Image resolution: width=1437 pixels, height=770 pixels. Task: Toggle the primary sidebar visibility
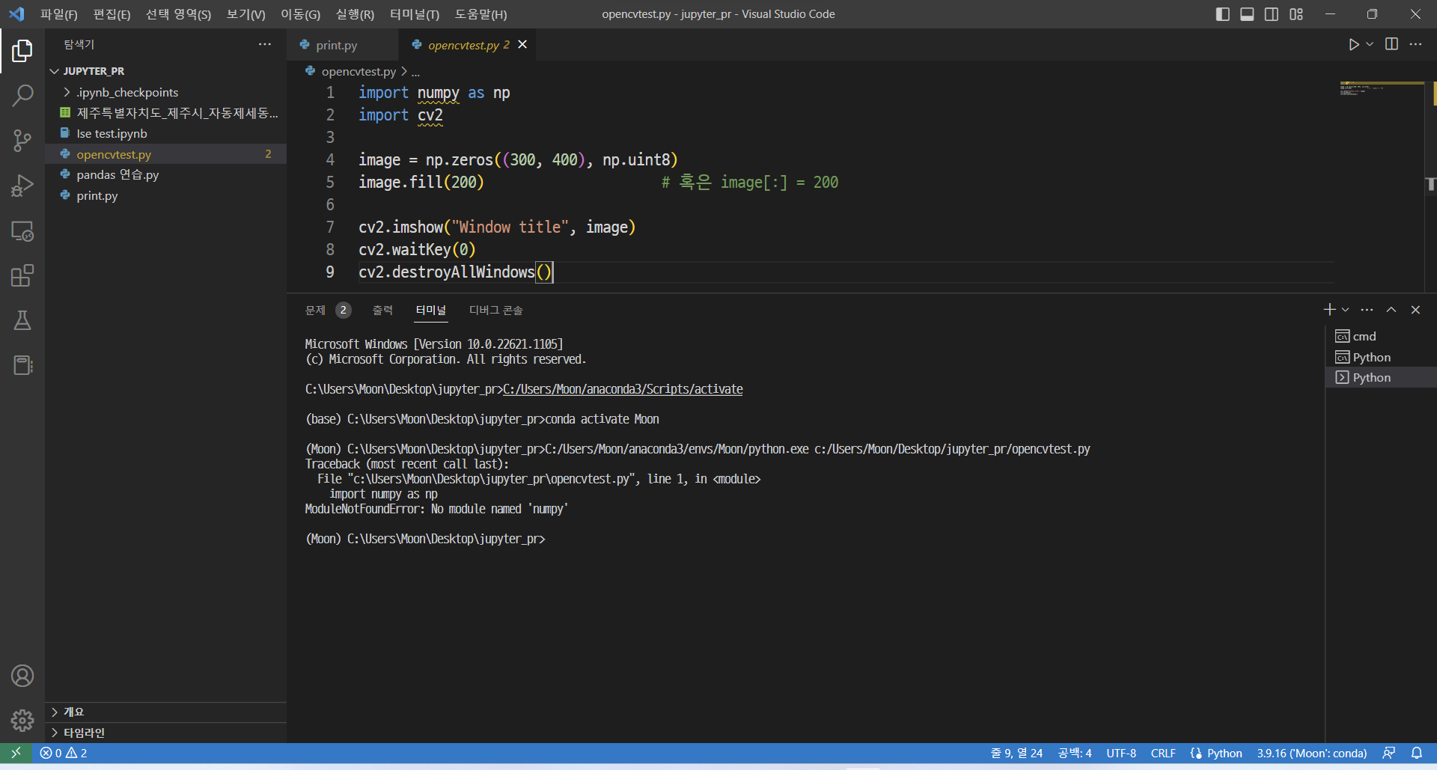[x=1223, y=14]
